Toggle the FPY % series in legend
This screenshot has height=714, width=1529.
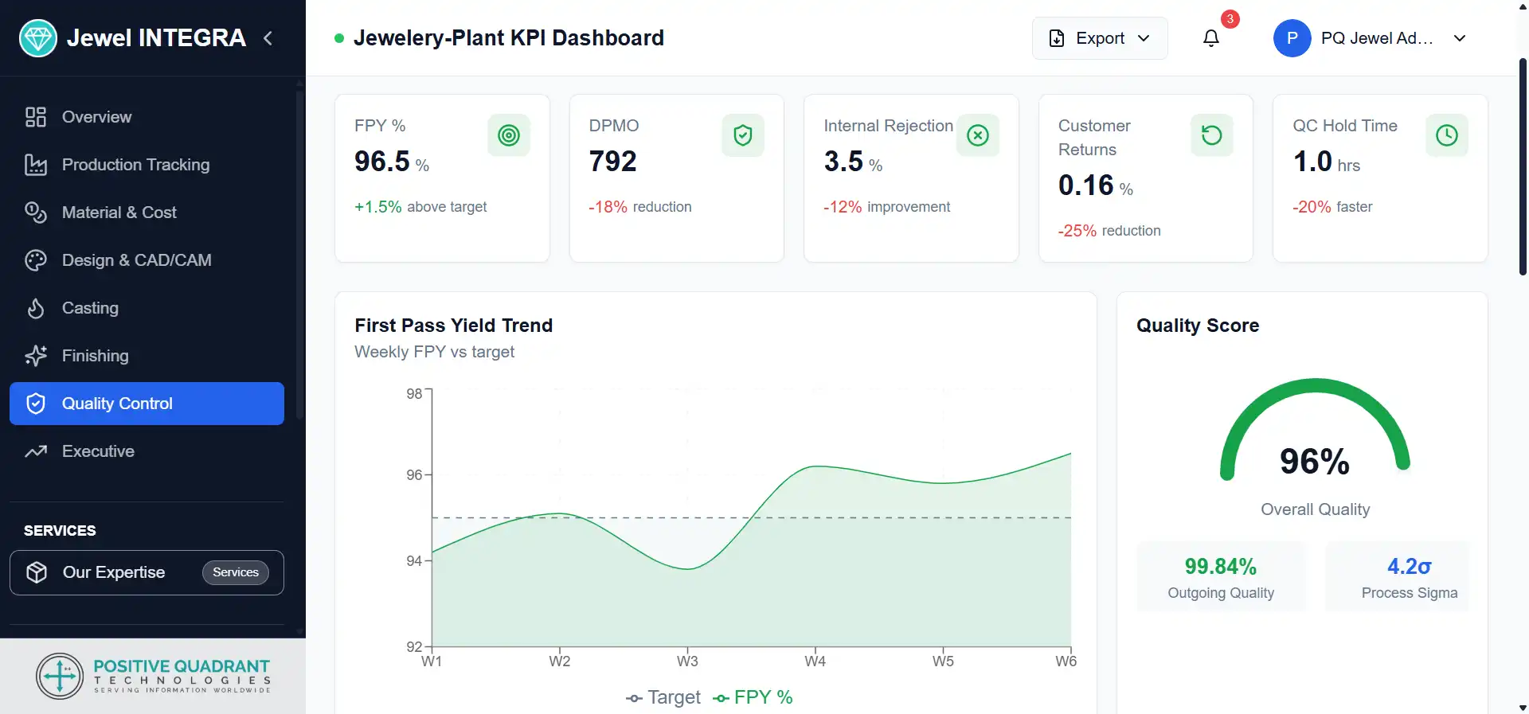tap(753, 697)
